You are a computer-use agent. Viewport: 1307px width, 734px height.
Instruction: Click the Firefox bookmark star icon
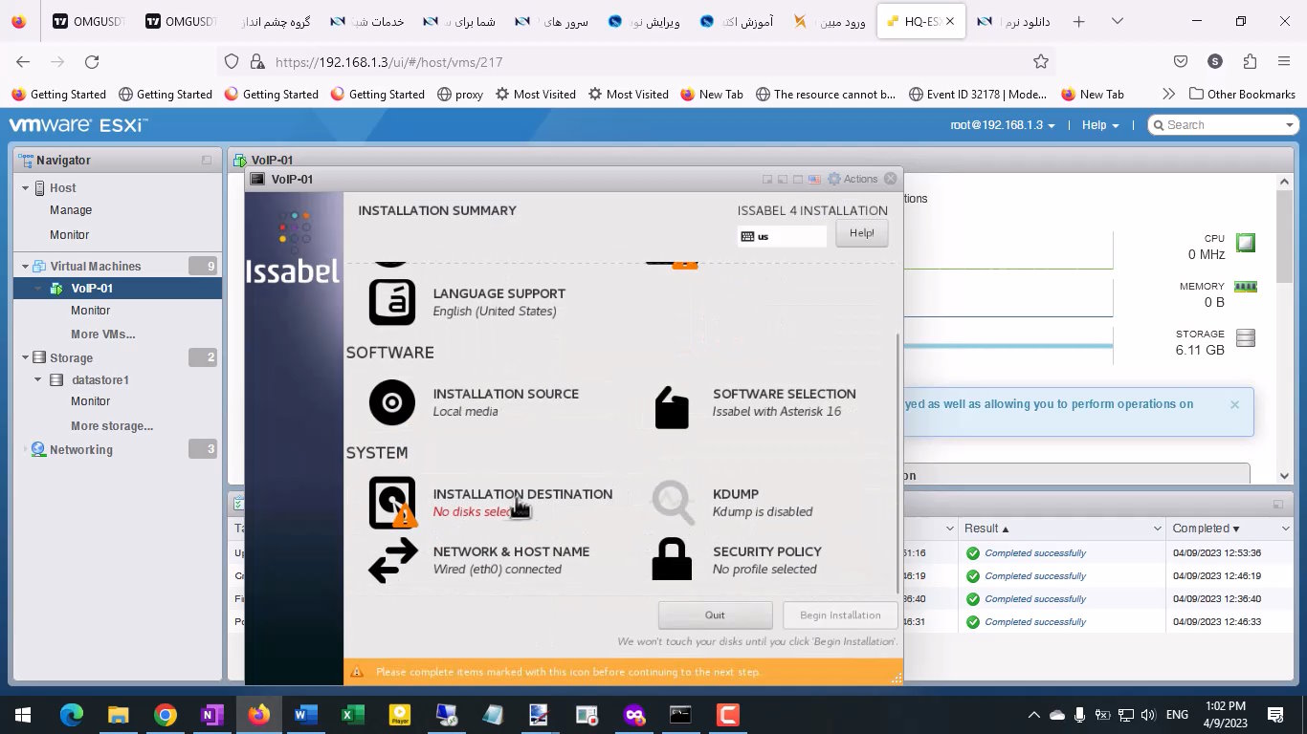(x=1041, y=61)
